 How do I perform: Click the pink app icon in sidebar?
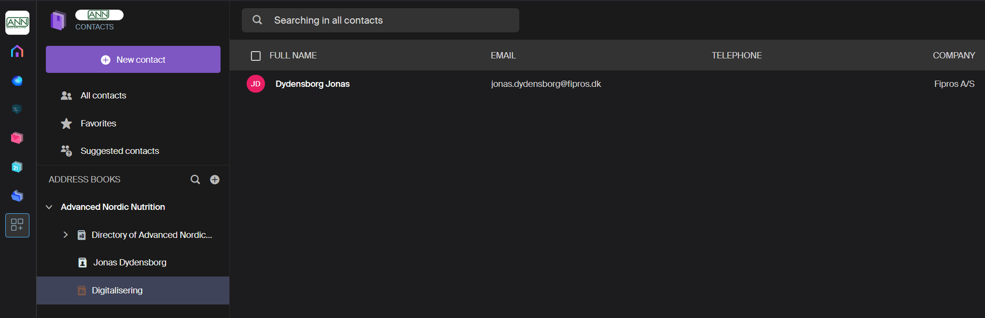click(x=17, y=138)
